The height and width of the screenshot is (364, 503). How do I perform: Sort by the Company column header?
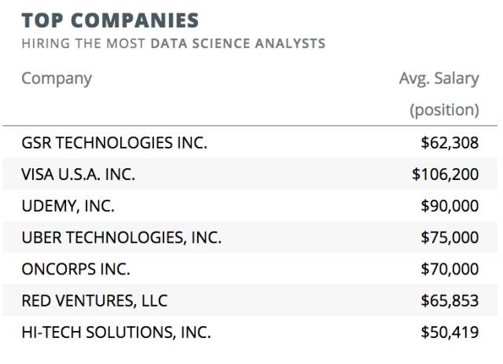tap(57, 79)
